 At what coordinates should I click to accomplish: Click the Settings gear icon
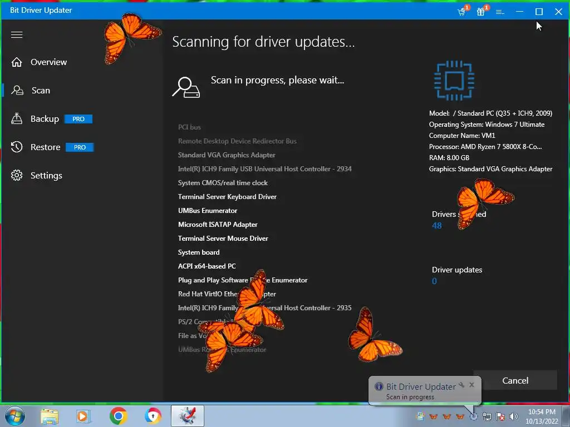tap(17, 175)
